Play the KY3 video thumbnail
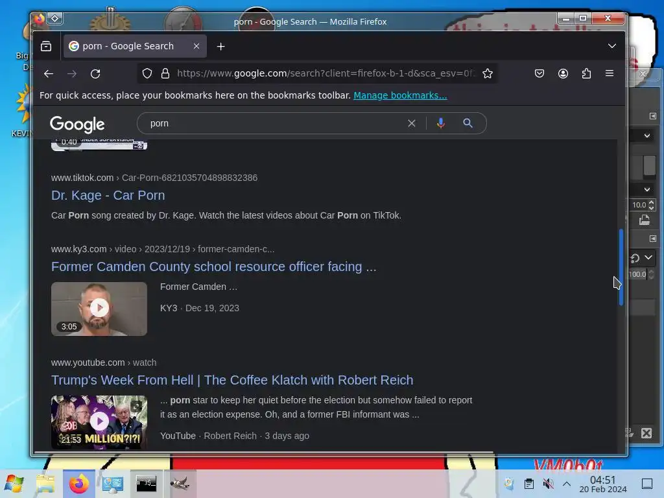 [99, 309]
